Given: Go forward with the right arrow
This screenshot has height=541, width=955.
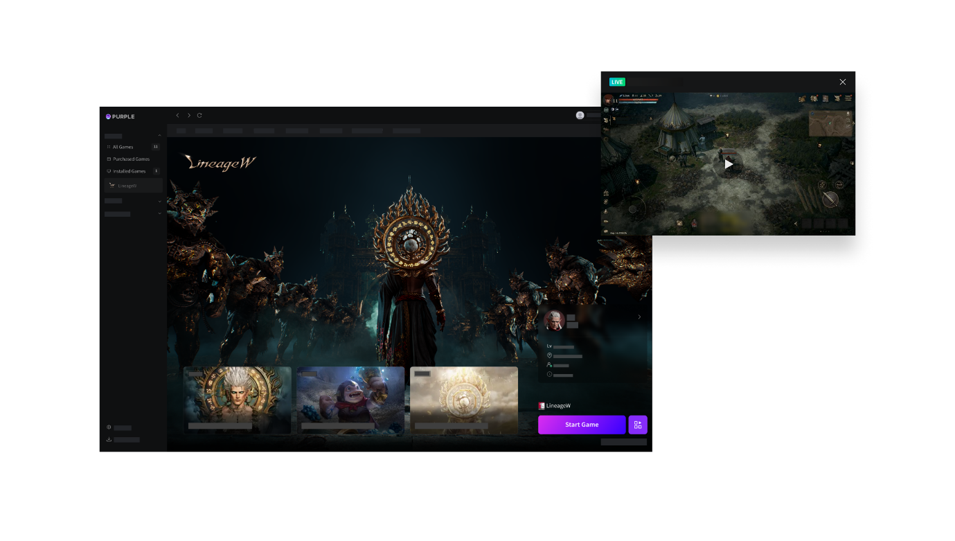Looking at the screenshot, I should 189,116.
